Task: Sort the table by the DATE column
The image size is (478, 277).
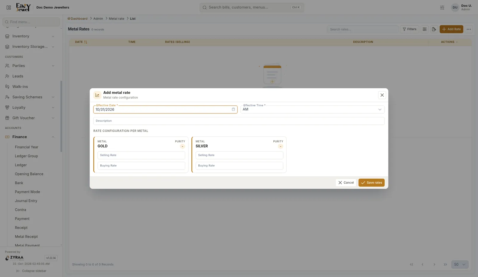Action: 81,42
